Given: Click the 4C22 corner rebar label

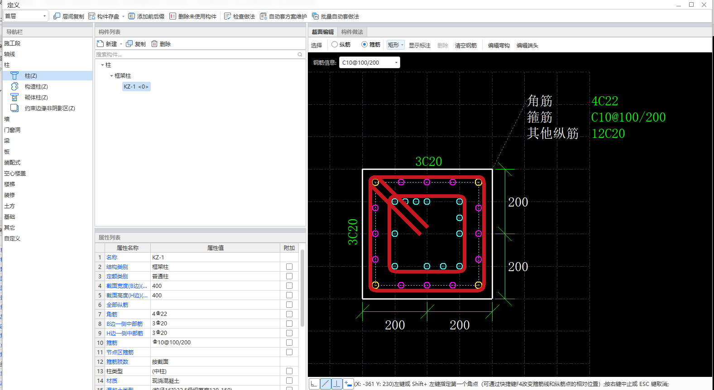Looking at the screenshot, I should [x=605, y=101].
